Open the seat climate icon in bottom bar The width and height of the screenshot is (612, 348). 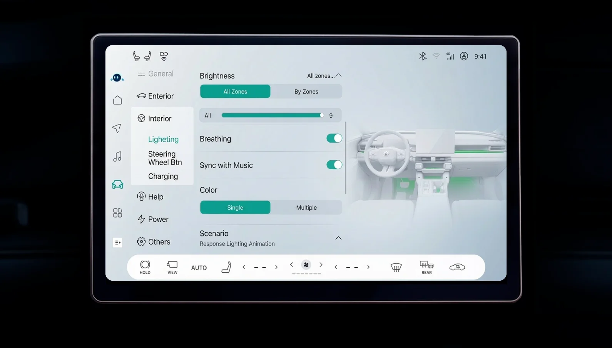(226, 267)
